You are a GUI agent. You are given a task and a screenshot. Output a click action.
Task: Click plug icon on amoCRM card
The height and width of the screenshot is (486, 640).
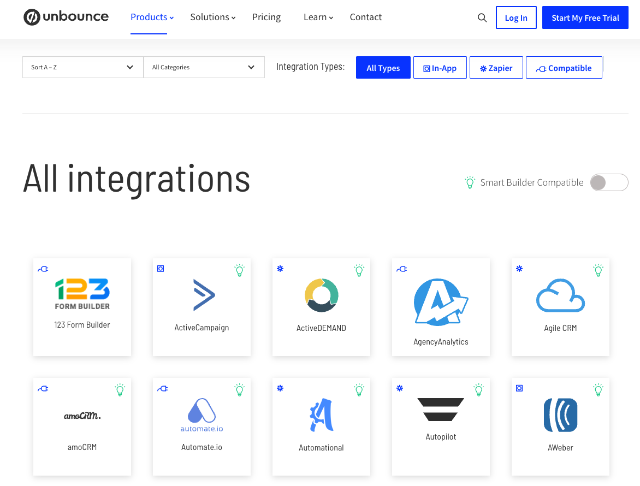(x=43, y=388)
